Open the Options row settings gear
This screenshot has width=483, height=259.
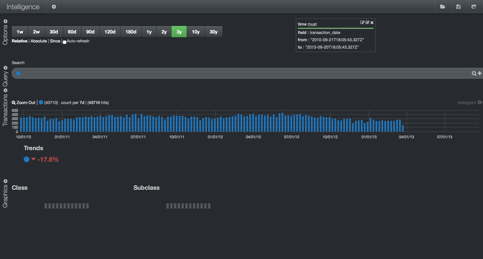coord(6,21)
